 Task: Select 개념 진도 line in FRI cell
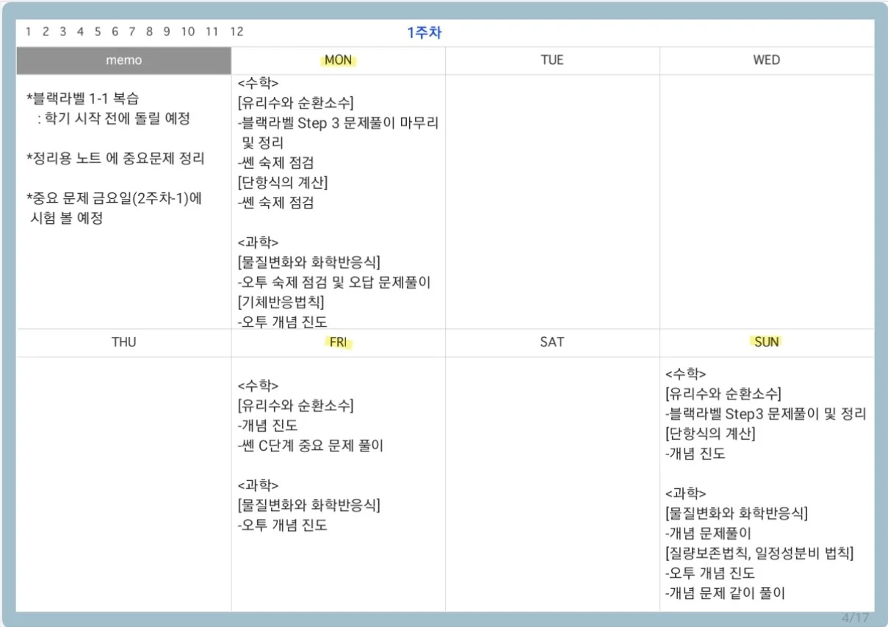pyautogui.click(x=267, y=425)
